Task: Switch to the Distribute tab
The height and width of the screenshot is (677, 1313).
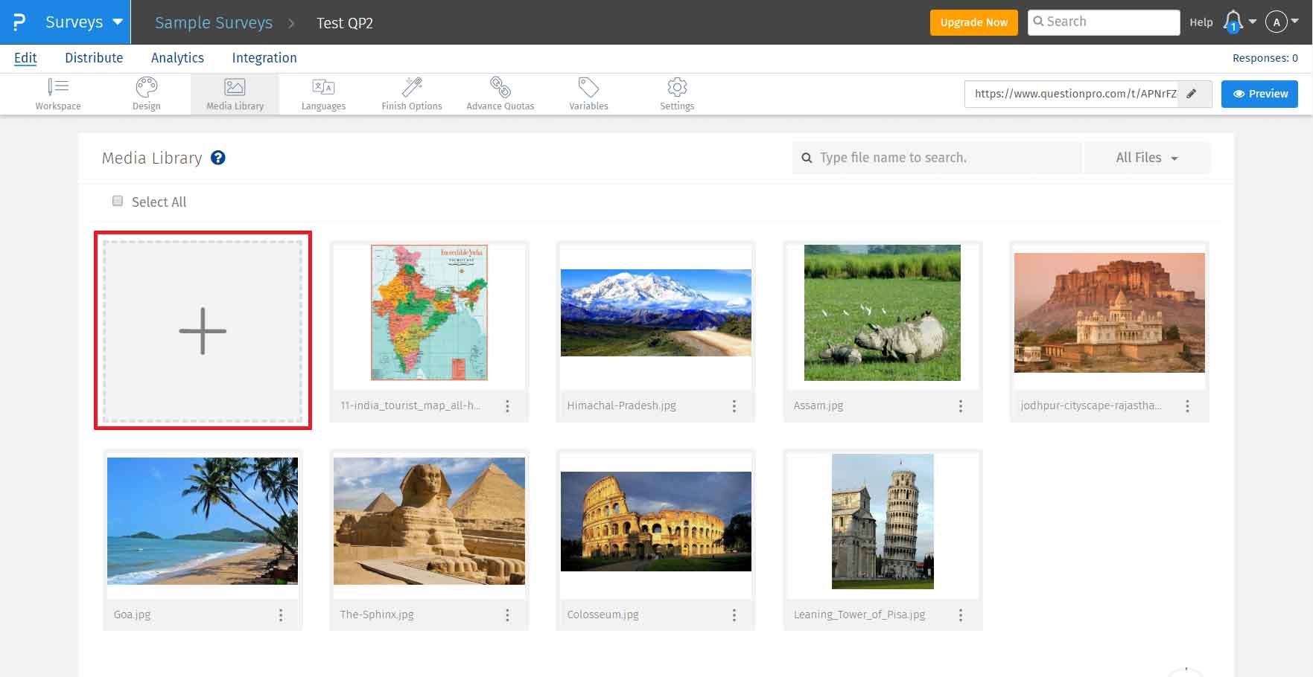Action: click(x=94, y=58)
